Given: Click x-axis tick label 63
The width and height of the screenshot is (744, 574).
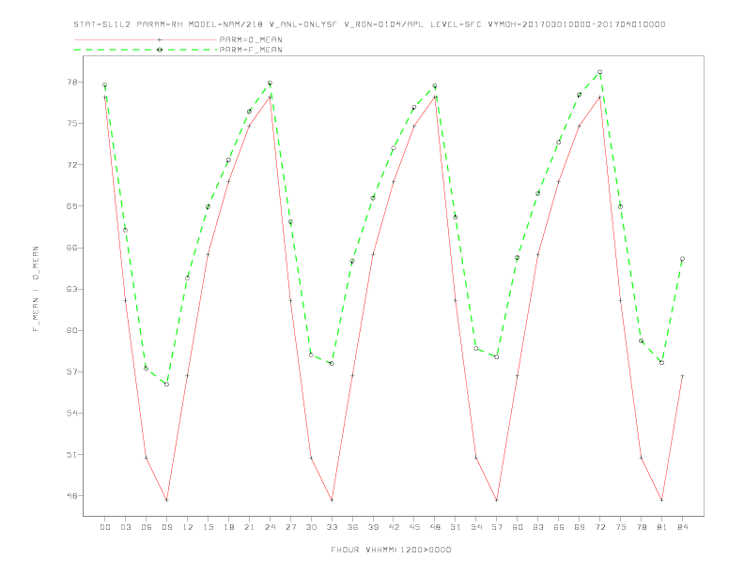Looking at the screenshot, I should (x=538, y=527).
